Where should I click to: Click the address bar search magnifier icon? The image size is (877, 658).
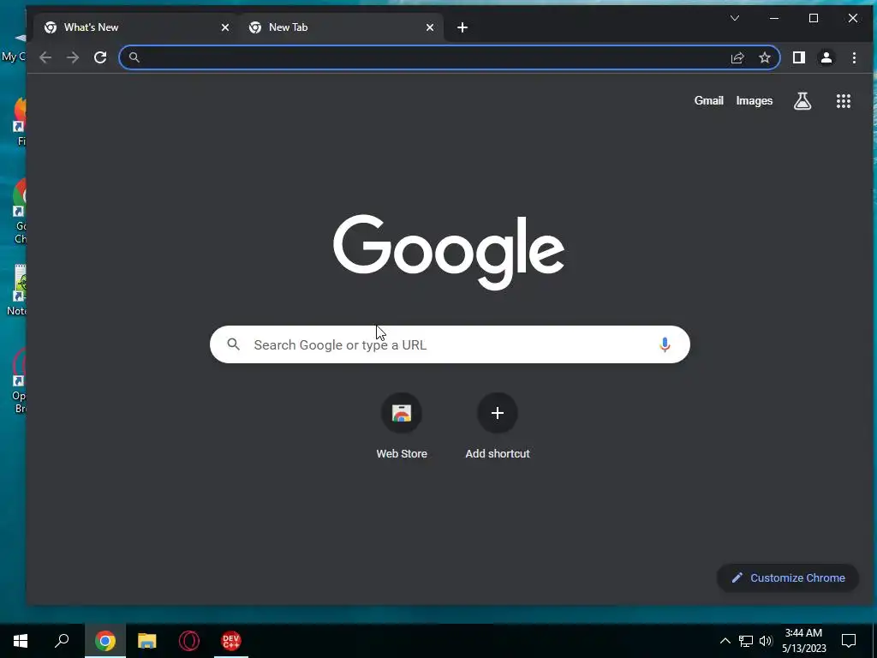tap(134, 57)
